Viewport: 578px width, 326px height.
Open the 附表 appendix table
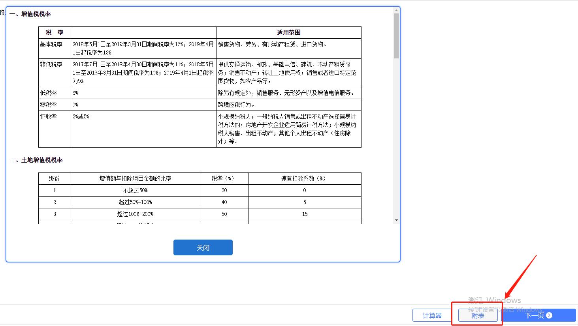point(478,315)
